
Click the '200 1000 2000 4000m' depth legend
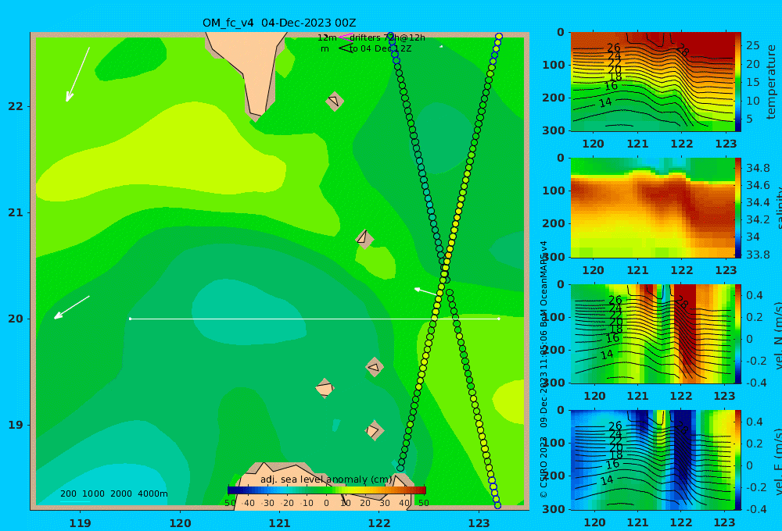pos(113,494)
